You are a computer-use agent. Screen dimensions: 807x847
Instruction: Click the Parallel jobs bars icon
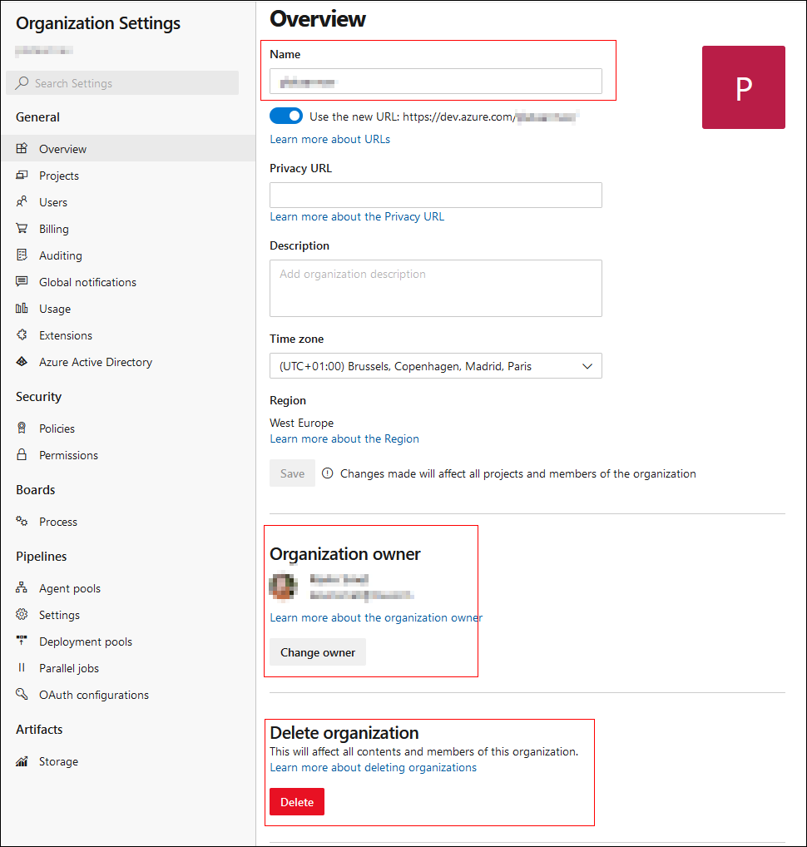[22, 667]
